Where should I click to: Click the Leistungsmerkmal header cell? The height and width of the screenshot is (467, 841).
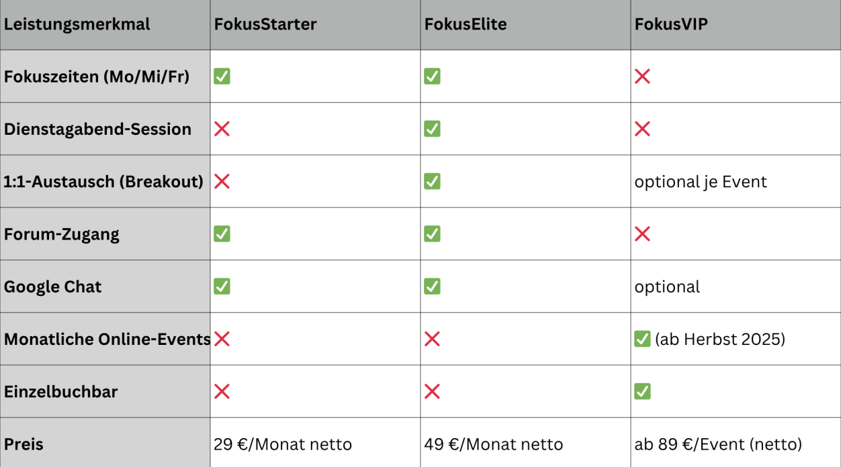coord(105,25)
